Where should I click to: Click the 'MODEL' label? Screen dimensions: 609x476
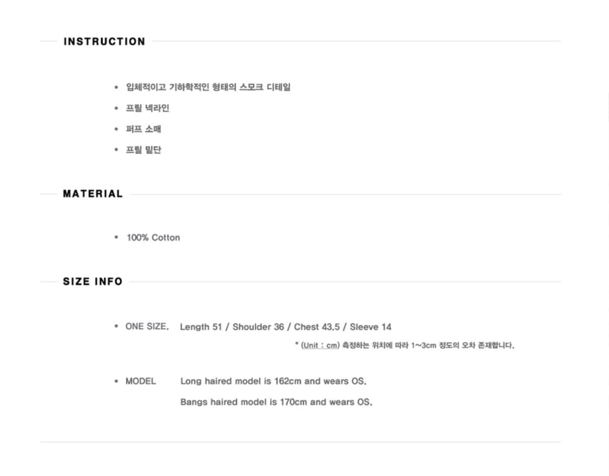[x=141, y=381]
